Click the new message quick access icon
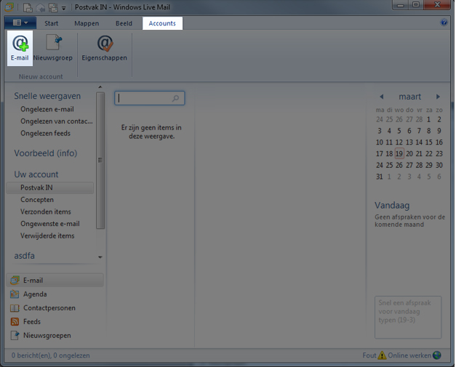Image resolution: width=456 pixels, height=367 pixels. click(x=28, y=7)
